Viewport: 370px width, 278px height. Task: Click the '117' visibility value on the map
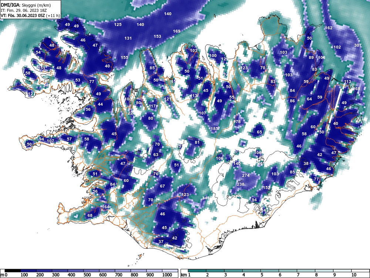[152, 106]
